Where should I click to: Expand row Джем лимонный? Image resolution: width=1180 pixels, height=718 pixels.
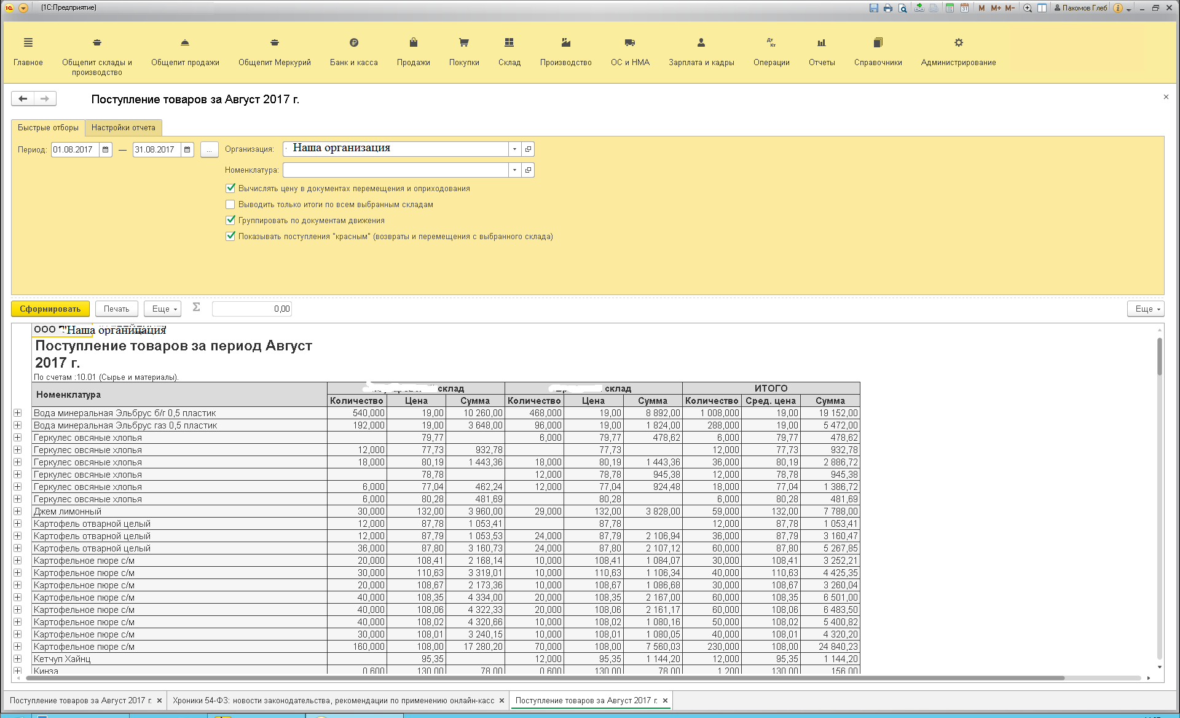click(18, 511)
